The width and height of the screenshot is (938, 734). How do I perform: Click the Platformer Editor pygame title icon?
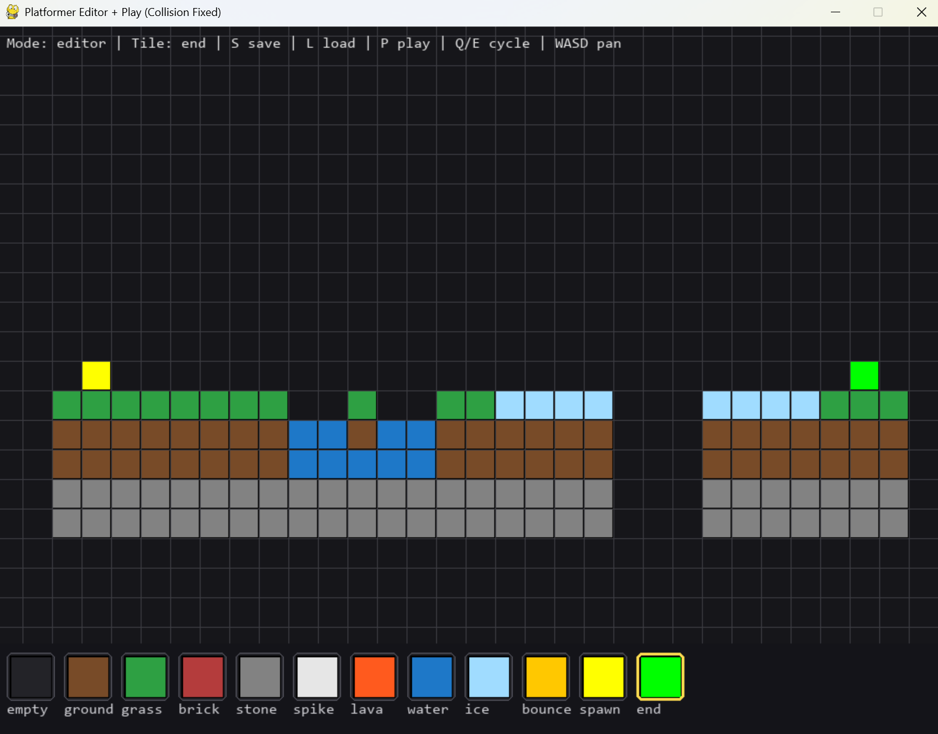point(12,12)
